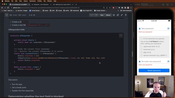Open the Professional bookmark

[x=75, y=11]
